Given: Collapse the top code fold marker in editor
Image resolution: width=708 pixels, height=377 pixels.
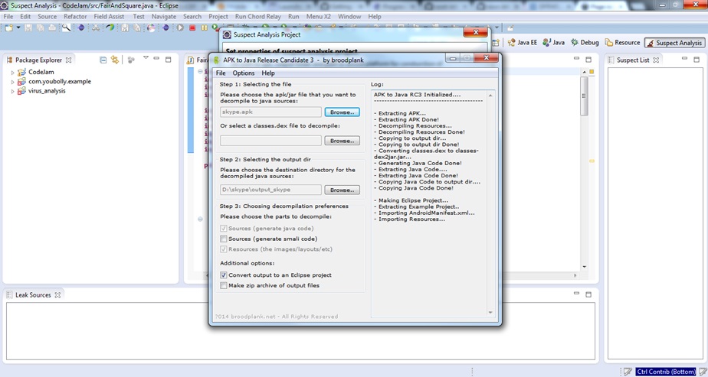Looking at the screenshot, I should point(200,71).
